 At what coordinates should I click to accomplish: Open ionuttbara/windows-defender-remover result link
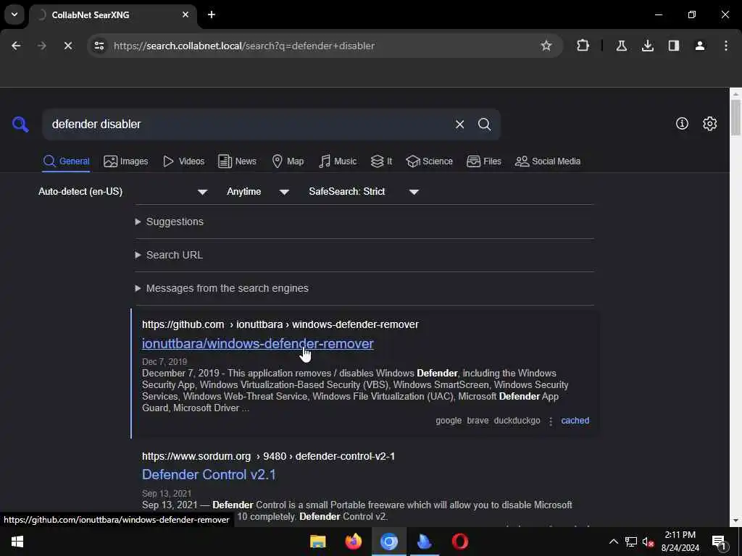258,344
